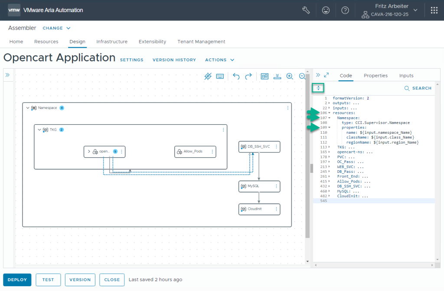Open the apps grid switcher icon
The width and height of the screenshot is (444, 291).
point(434,10)
